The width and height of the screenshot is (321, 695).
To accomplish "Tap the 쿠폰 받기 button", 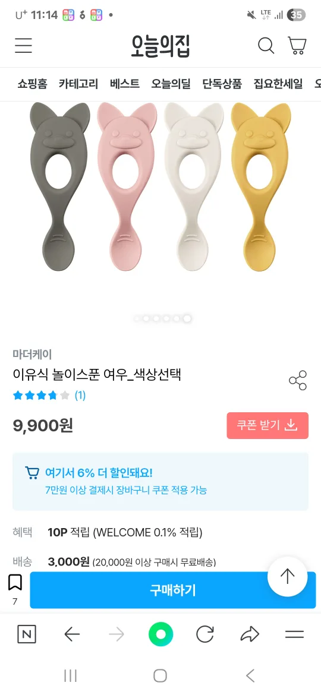I will click(267, 425).
